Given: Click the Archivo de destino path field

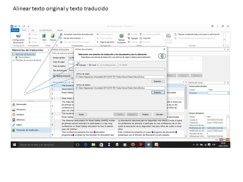Looking at the screenshot, I should pyautogui.click(x=120, y=88).
